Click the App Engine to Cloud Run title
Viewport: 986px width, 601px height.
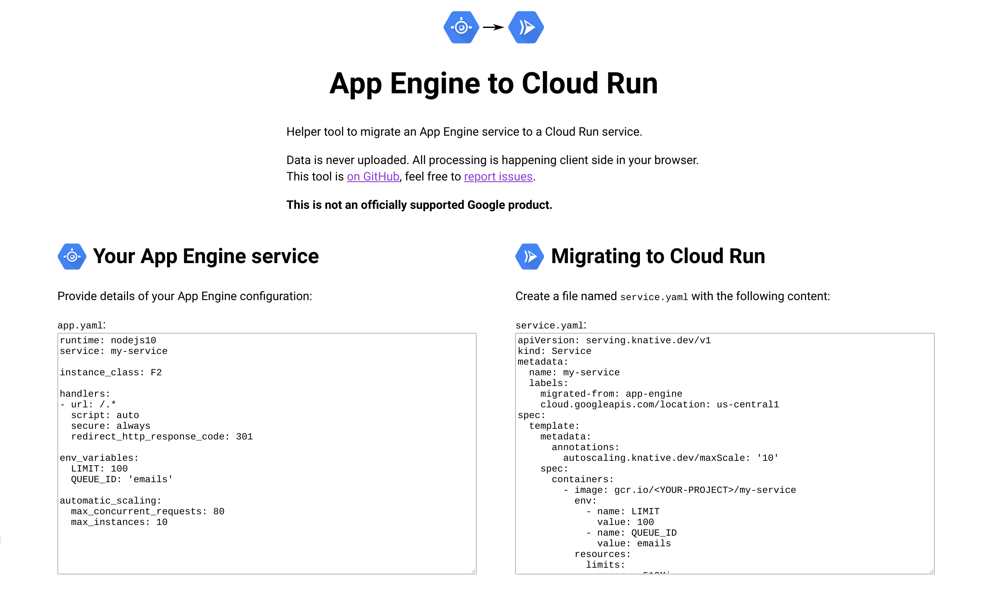(x=493, y=84)
